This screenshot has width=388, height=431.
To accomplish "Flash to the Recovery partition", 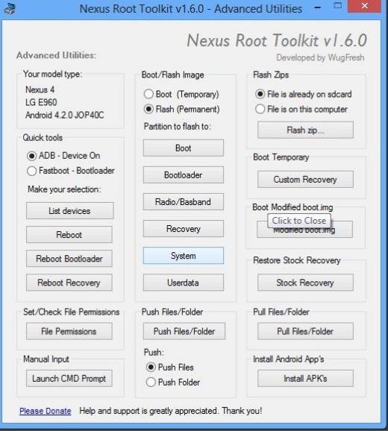I will (x=183, y=229).
